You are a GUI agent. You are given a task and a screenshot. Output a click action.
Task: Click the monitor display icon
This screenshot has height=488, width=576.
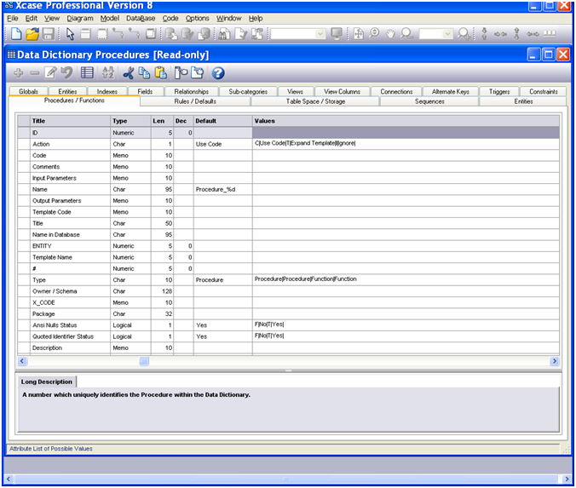pyautogui.click(x=336, y=34)
